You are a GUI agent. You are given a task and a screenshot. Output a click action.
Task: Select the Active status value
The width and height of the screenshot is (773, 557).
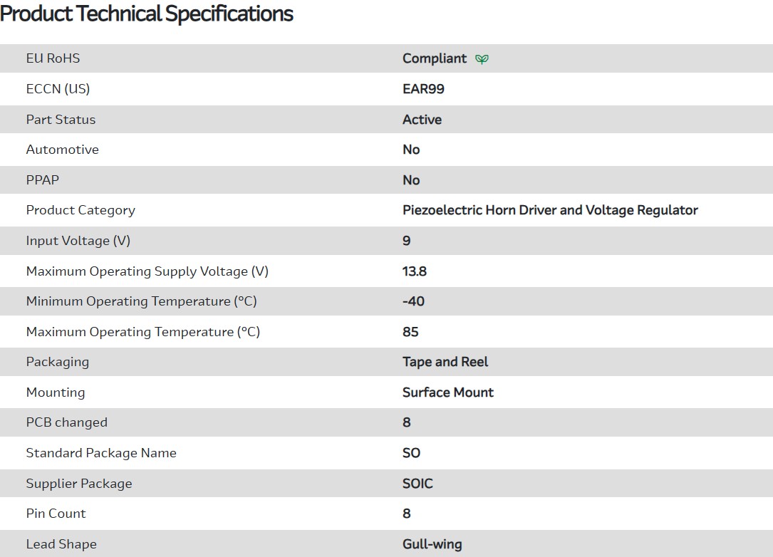click(x=422, y=120)
